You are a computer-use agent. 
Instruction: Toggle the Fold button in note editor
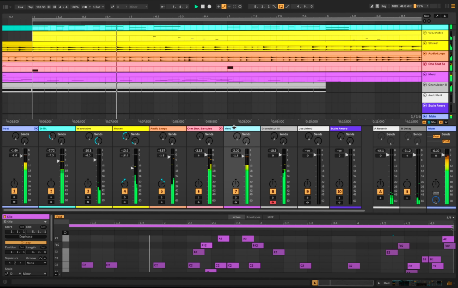59,217
